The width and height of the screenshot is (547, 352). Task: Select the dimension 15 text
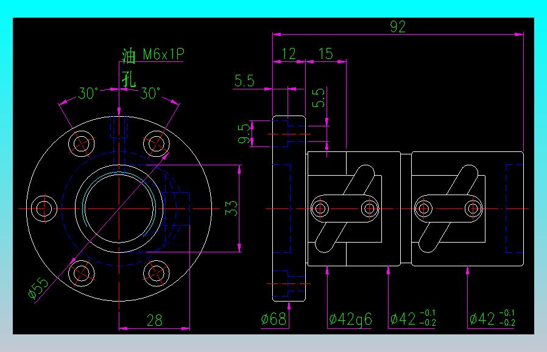click(x=325, y=53)
